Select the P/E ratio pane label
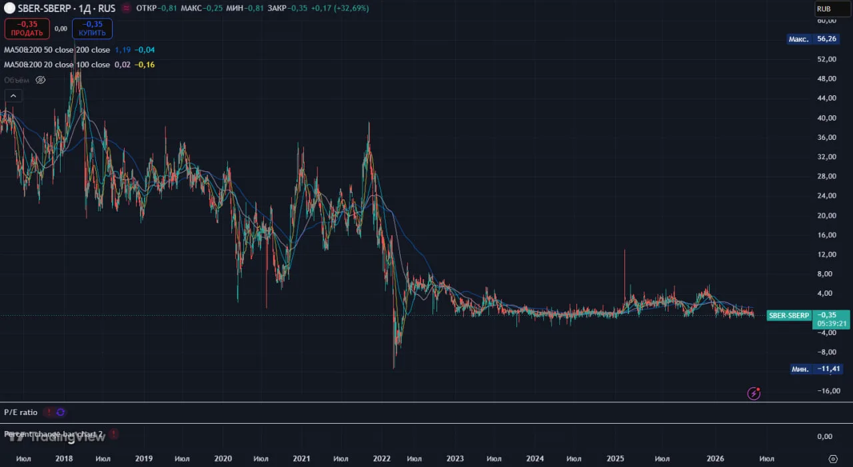Screen dimensions: 853x467 click(21, 412)
